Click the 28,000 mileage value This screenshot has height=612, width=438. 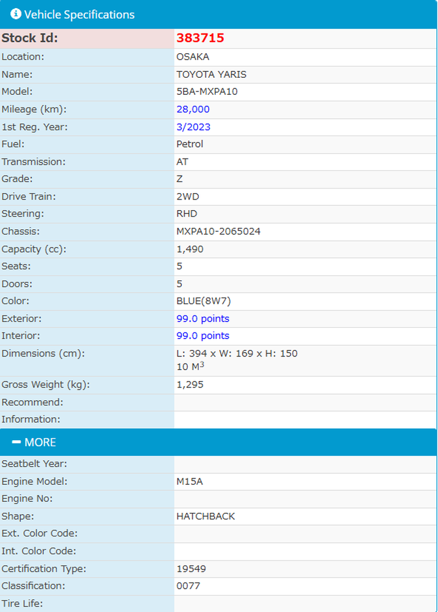tap(193, 109)
